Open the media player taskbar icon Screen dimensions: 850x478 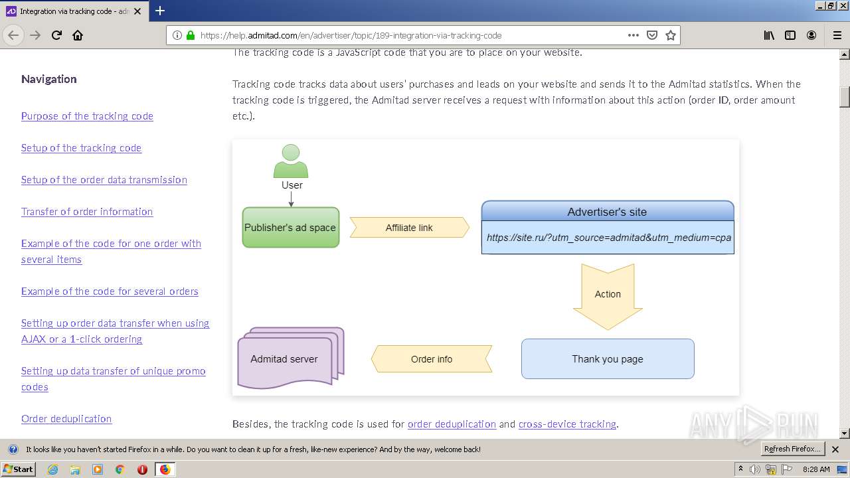[x=98, y=469]
